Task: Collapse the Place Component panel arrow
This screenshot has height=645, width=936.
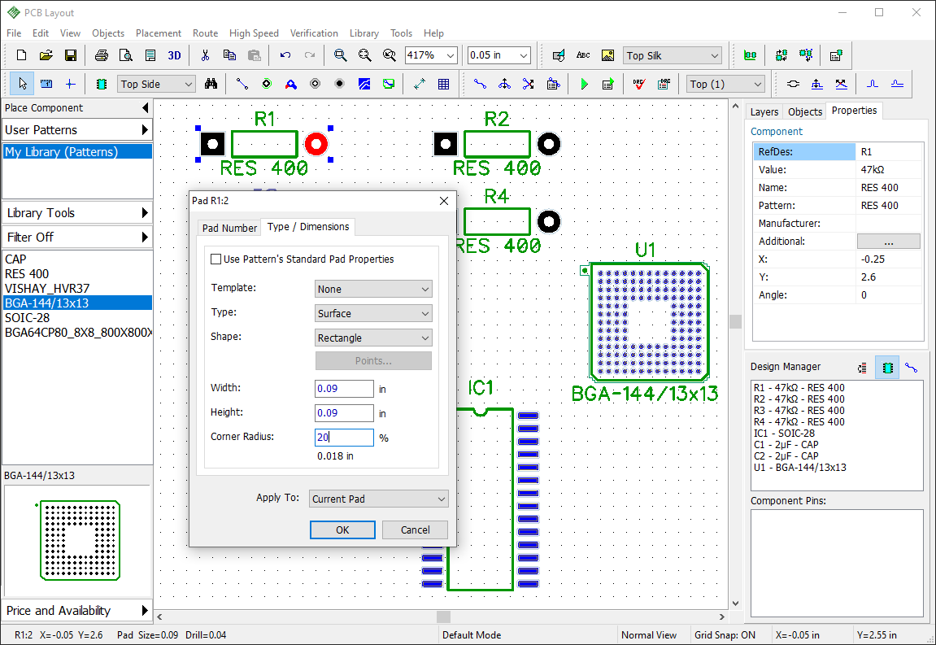Action: (145, 107)
